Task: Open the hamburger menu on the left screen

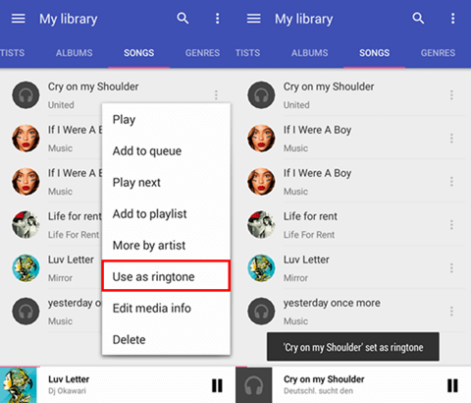Action: click(x=19, y=19)
